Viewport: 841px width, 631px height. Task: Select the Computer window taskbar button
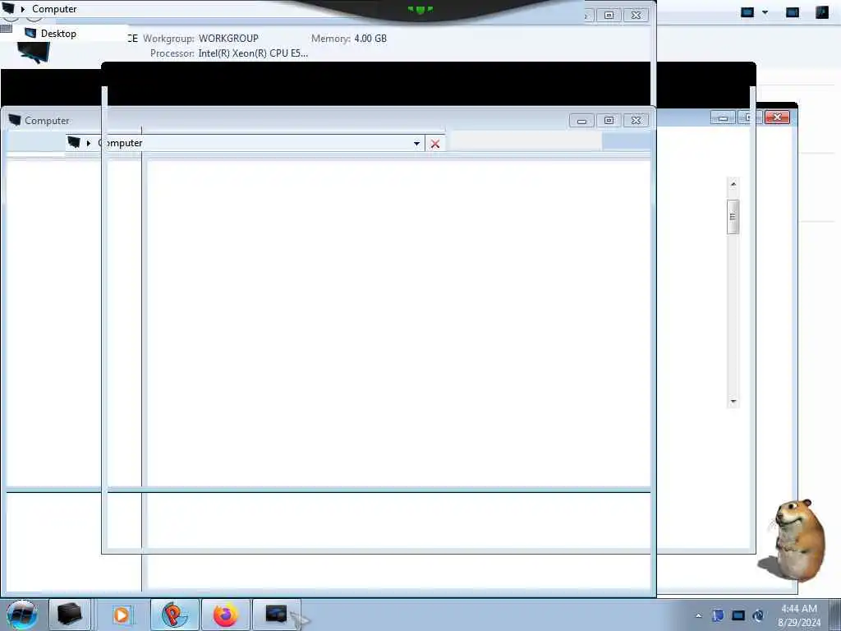[277, 615]
